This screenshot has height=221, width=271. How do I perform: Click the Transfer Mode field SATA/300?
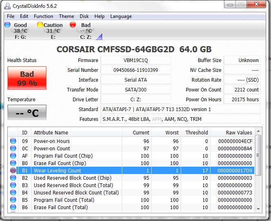(x=136, y=90)
